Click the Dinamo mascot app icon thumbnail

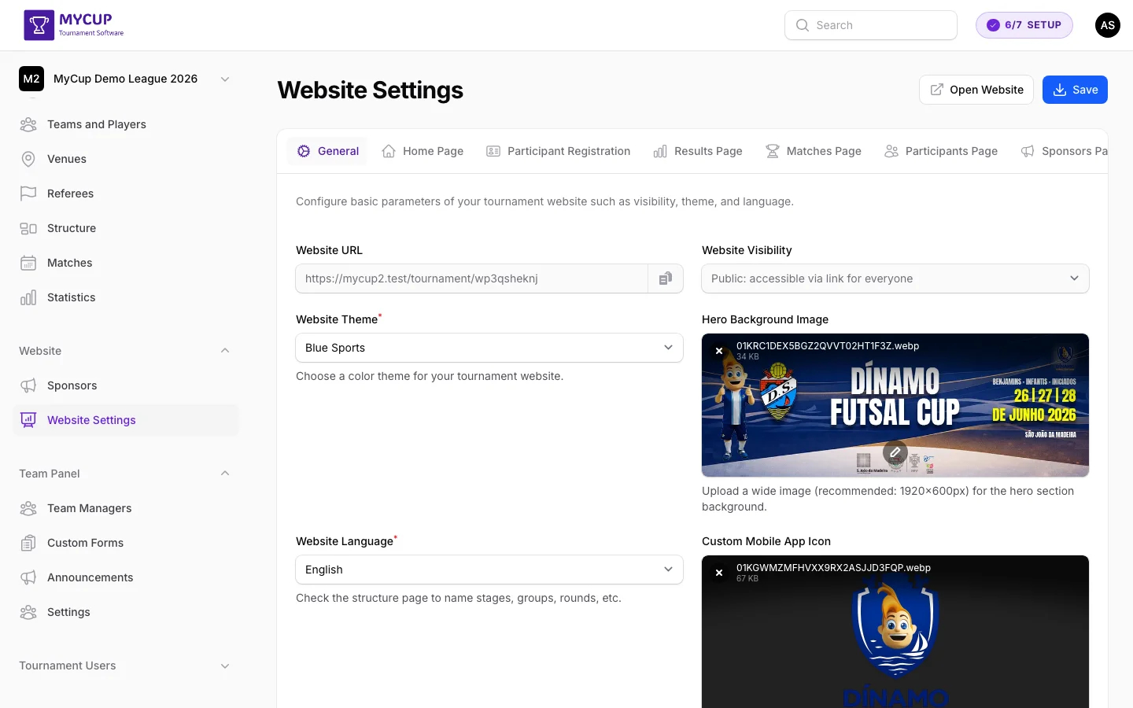tap(895, 632)
